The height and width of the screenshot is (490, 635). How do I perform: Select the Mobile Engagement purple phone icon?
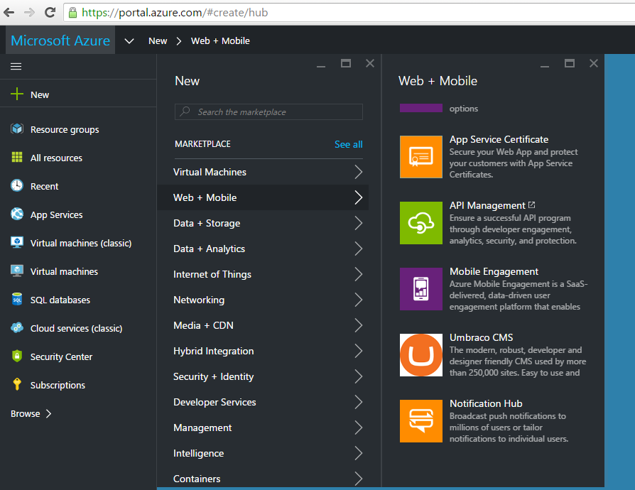coord(421,289)
